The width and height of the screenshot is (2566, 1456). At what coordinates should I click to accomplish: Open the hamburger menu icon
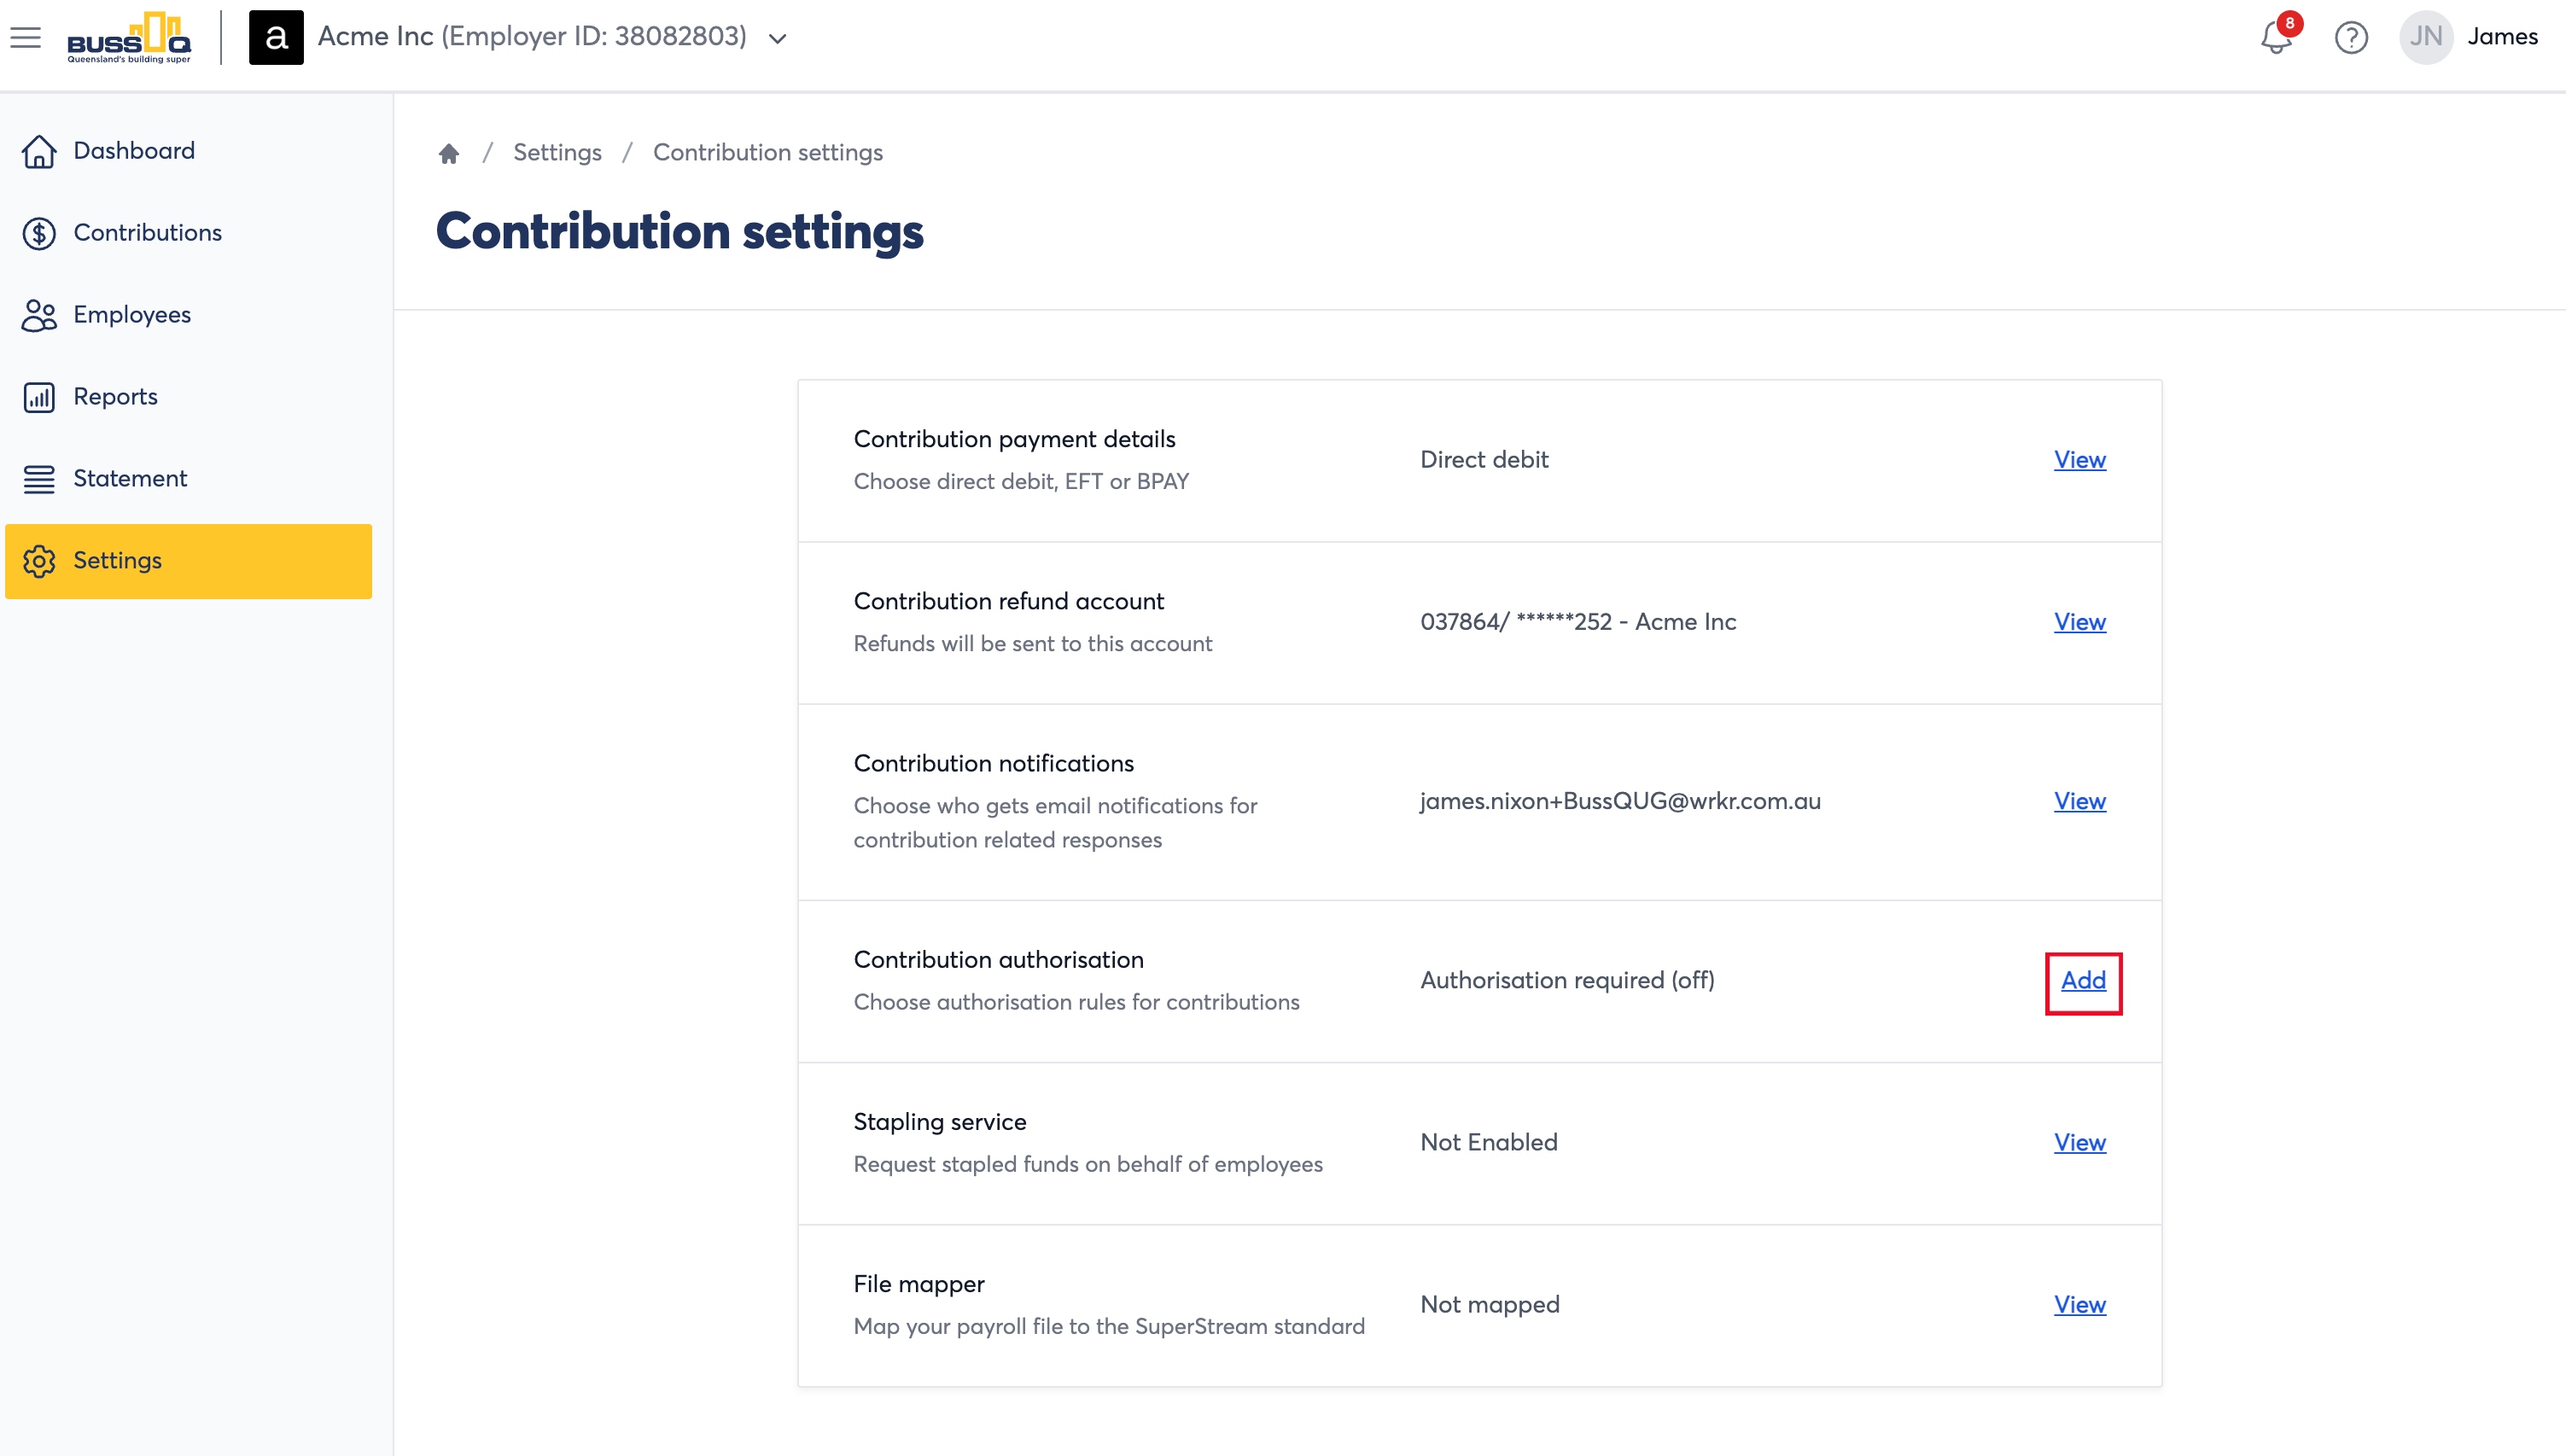pyautogui.click(x=26, y=37)
